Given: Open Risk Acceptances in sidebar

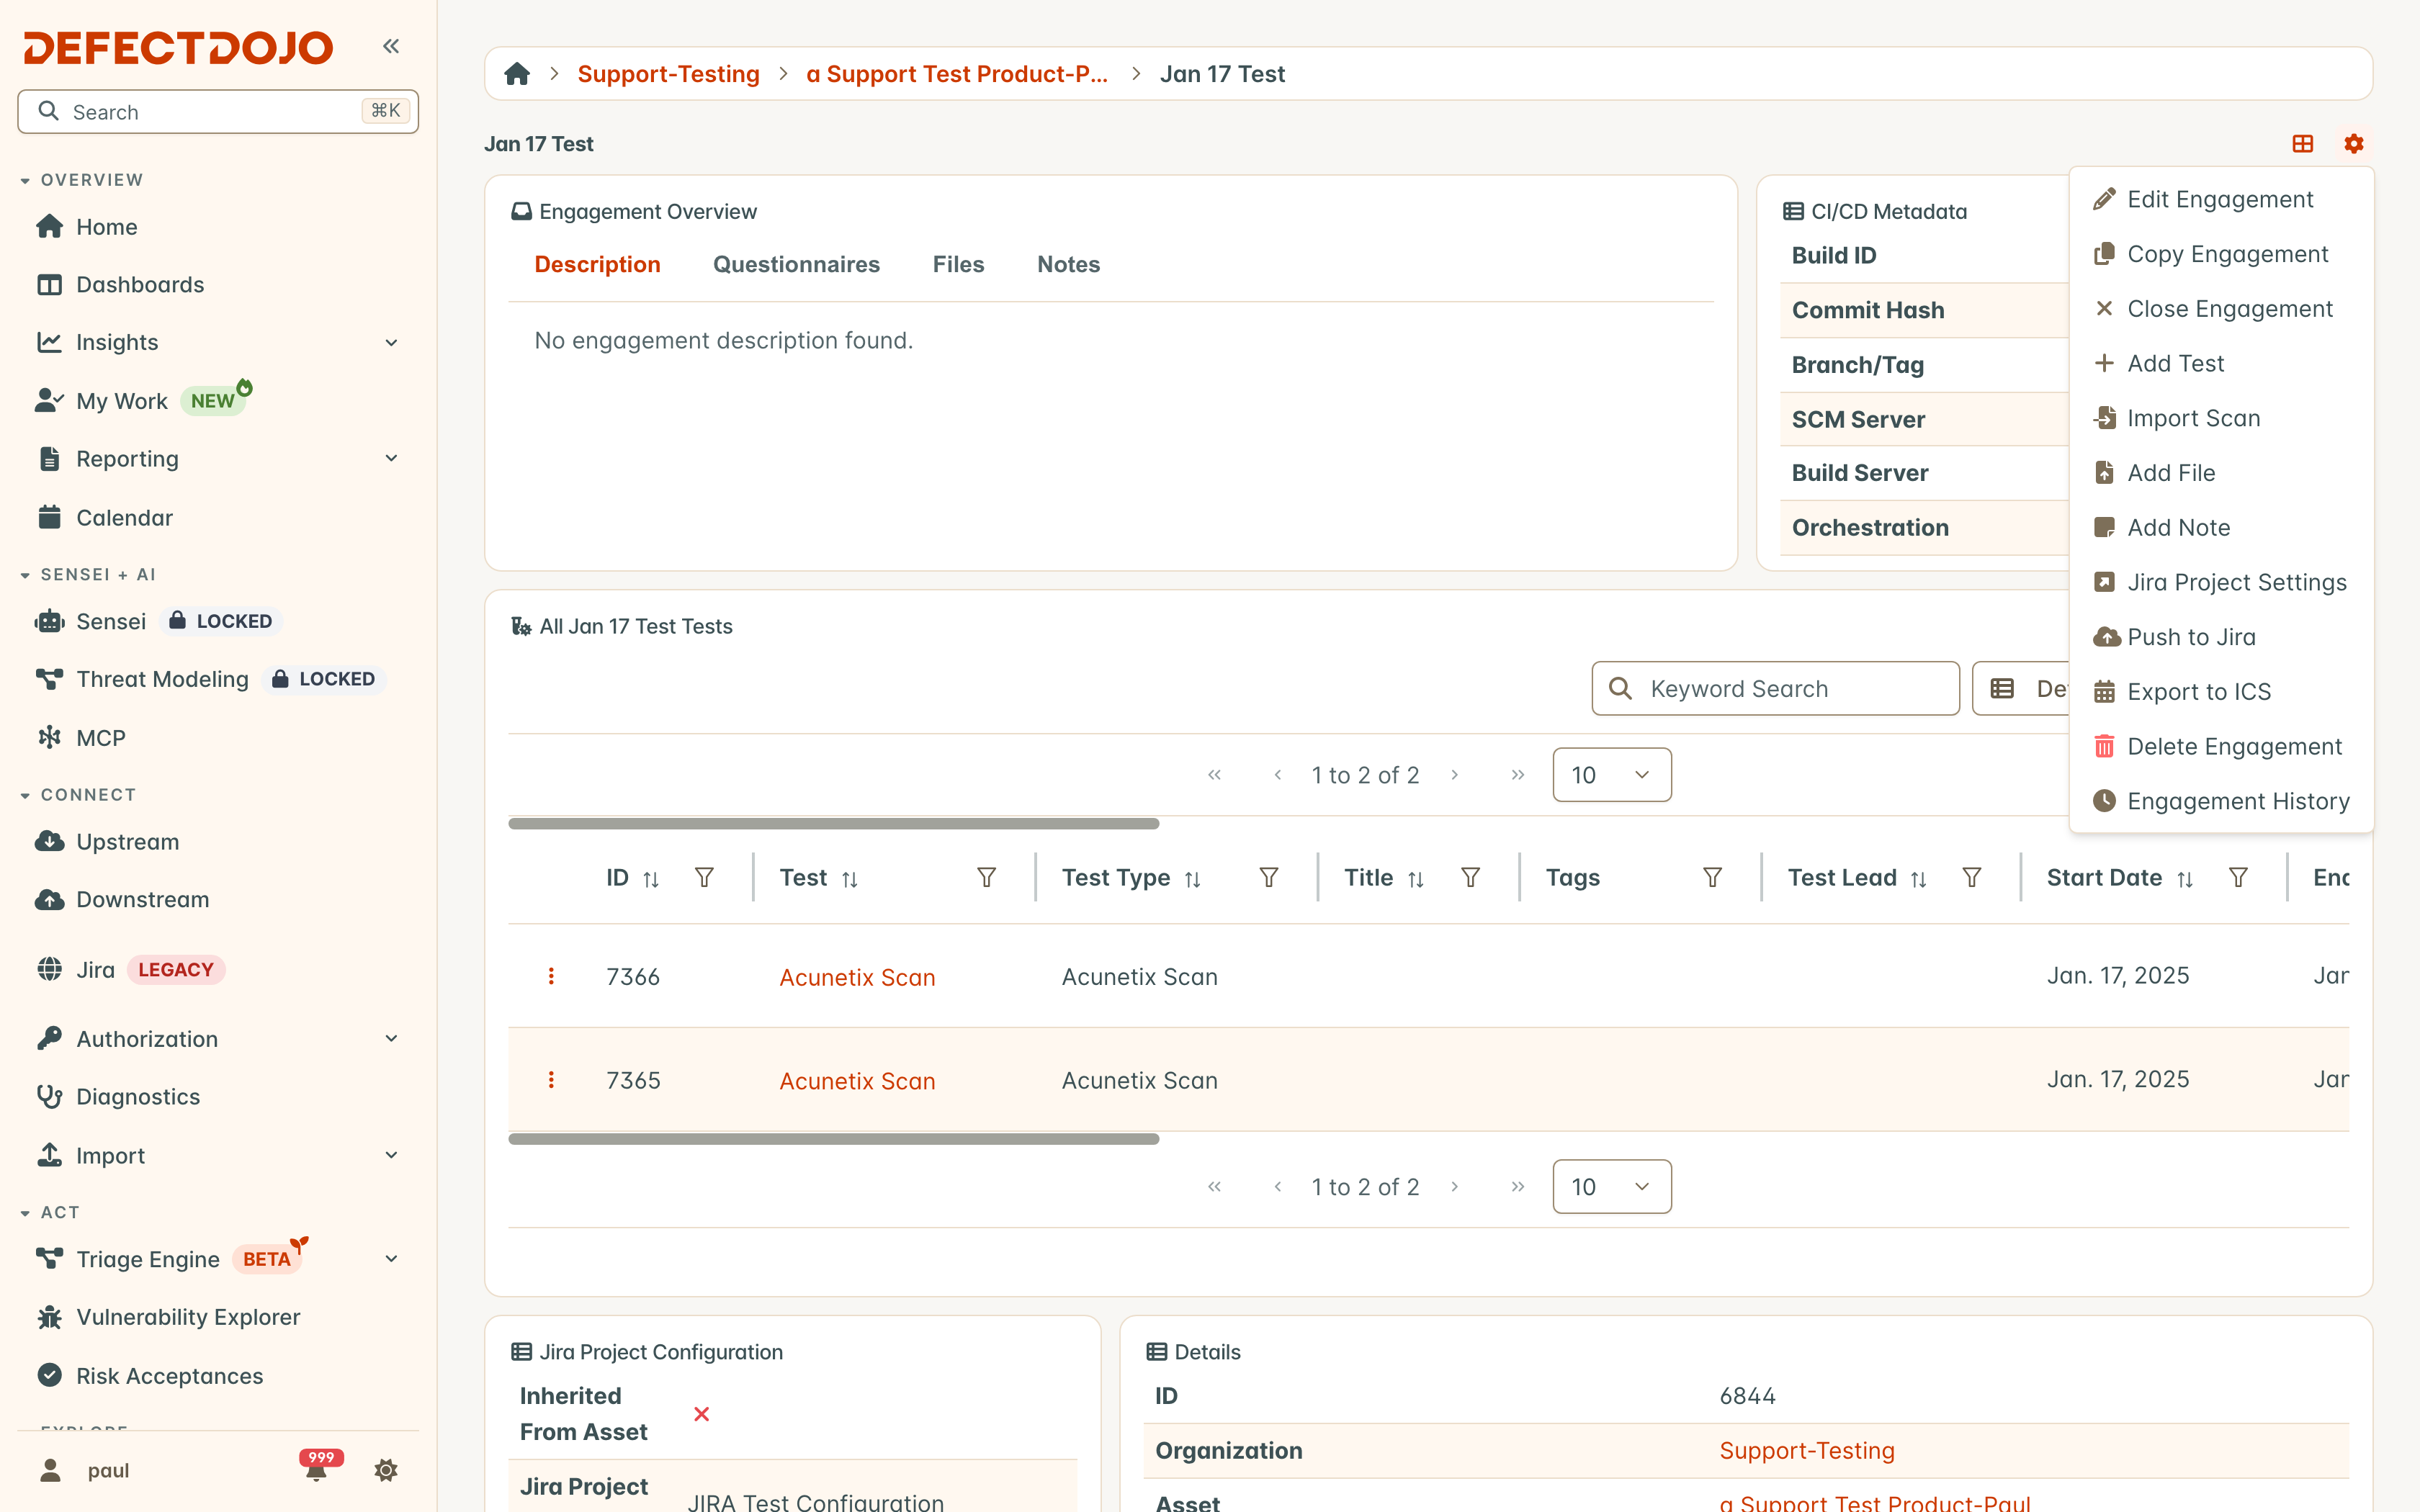Looking at the screenshot, I should coord(169,1376).
